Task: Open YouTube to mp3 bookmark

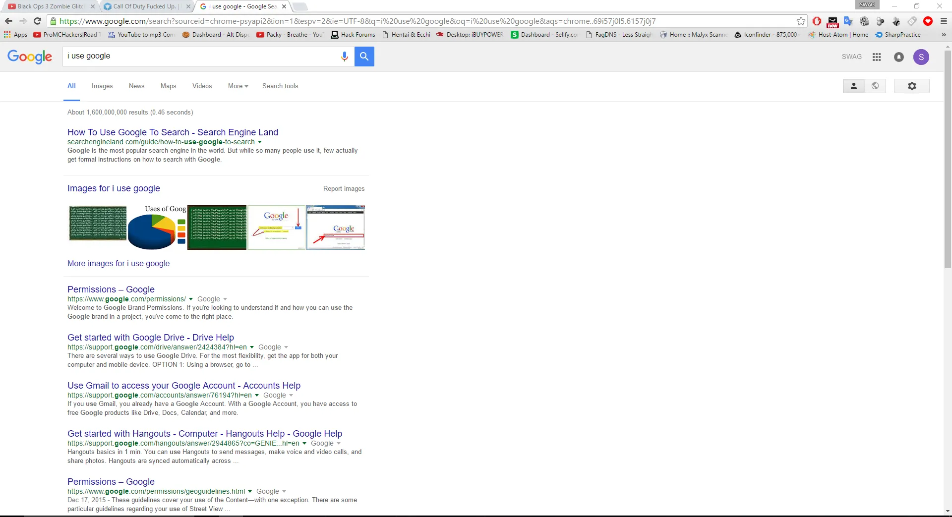Action: (141, 35)
